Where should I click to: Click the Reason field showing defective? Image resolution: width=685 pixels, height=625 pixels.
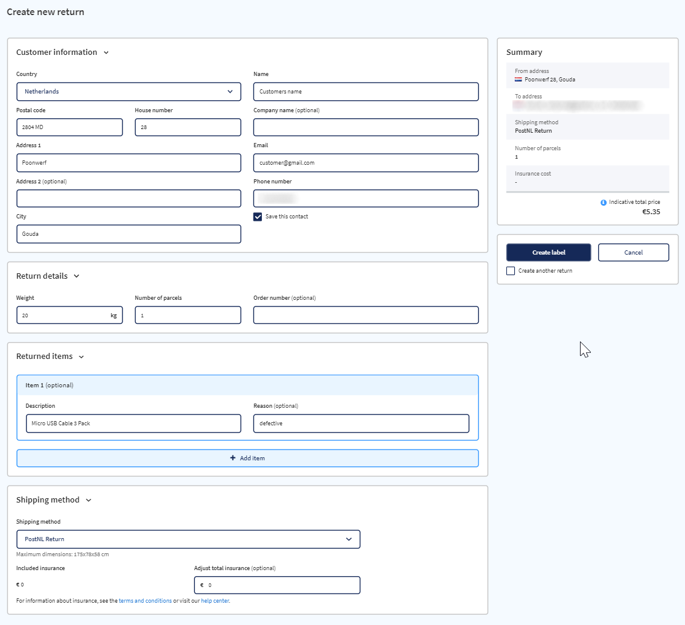tap(361, 423)
